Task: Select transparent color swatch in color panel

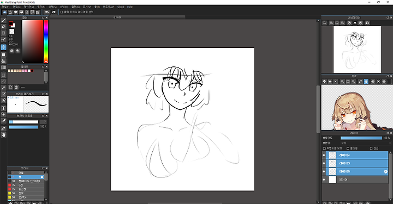Action: [12, 31]
